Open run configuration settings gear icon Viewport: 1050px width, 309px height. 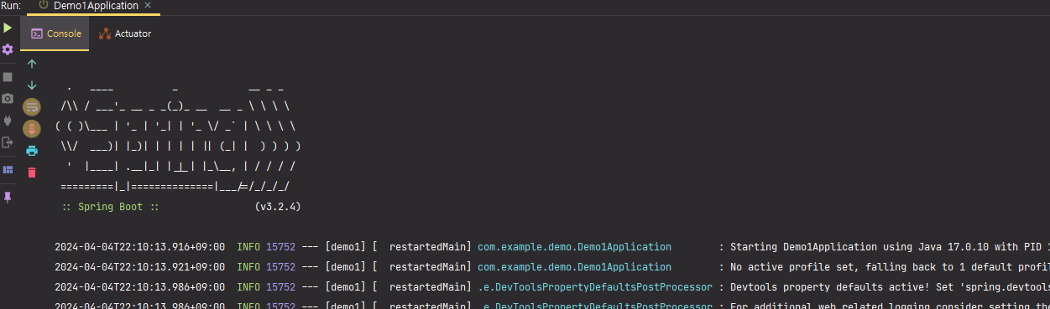pos(8,50)
